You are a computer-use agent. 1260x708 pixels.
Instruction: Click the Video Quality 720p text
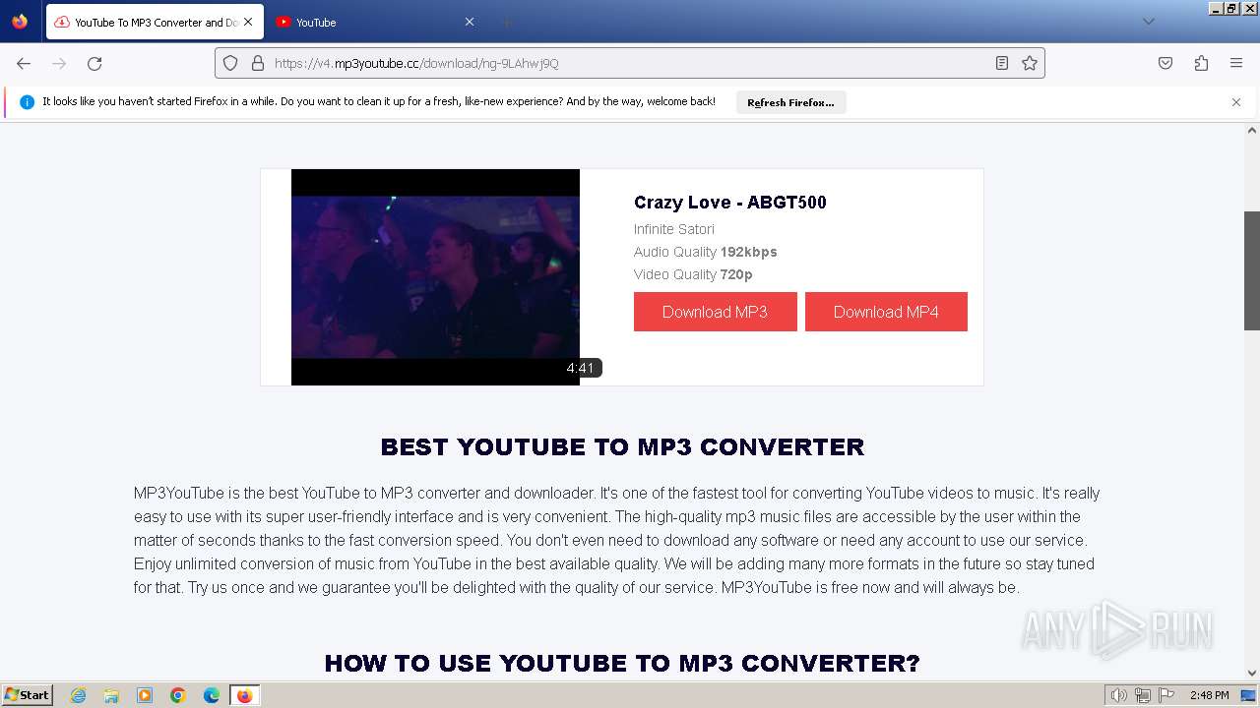693,274
